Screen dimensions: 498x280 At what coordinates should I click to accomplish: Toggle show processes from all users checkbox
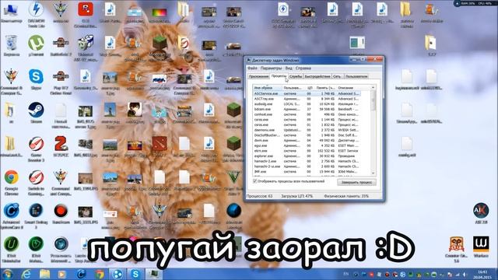[x=254, y=181]
